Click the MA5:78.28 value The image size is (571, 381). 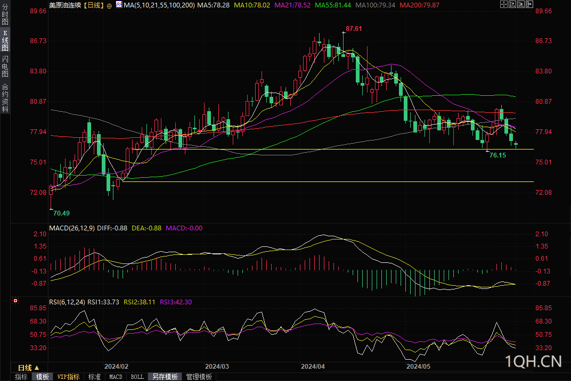[x=214, y=5]
